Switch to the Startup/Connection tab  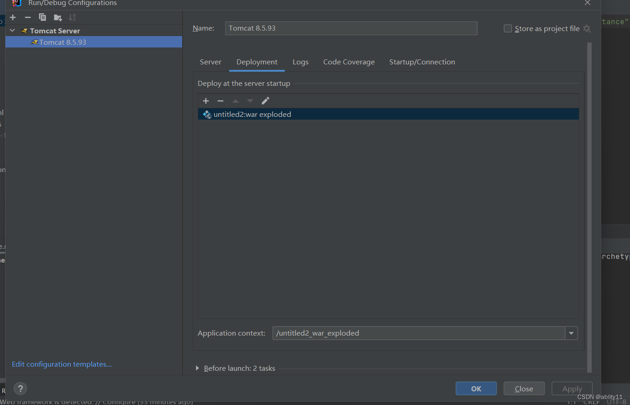click(422, 62)
